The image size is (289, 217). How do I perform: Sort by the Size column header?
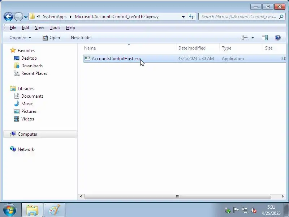point(275,48)
